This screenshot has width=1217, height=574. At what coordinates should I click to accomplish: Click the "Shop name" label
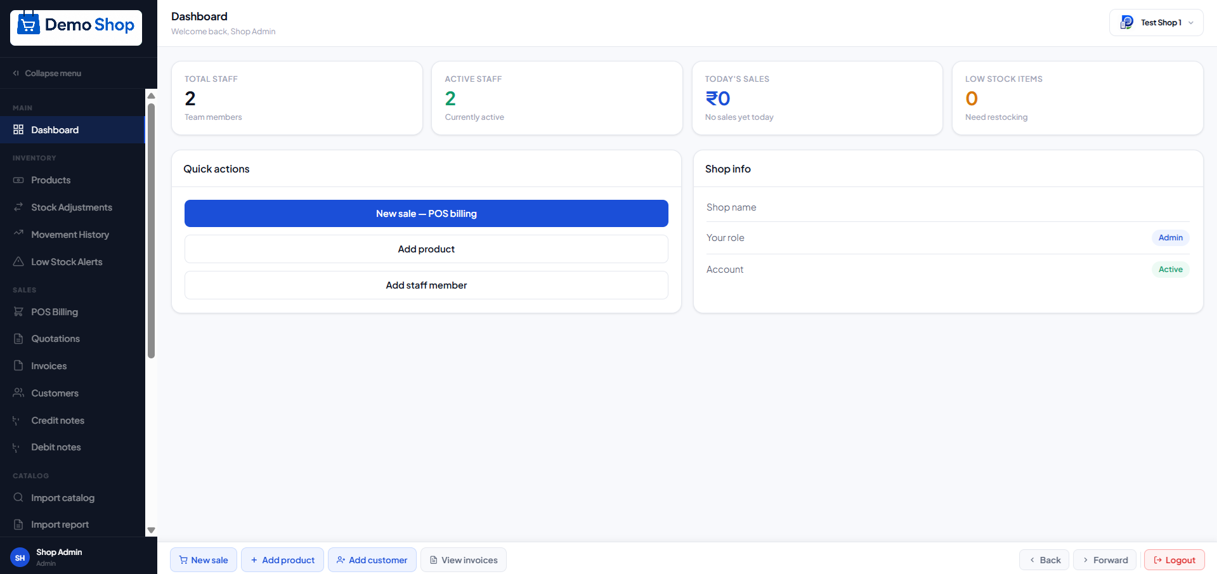tap(731, 207)
